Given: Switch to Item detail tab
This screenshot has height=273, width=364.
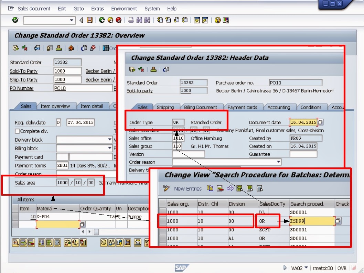Looking at the screenshot, I should tap(92, 106).
